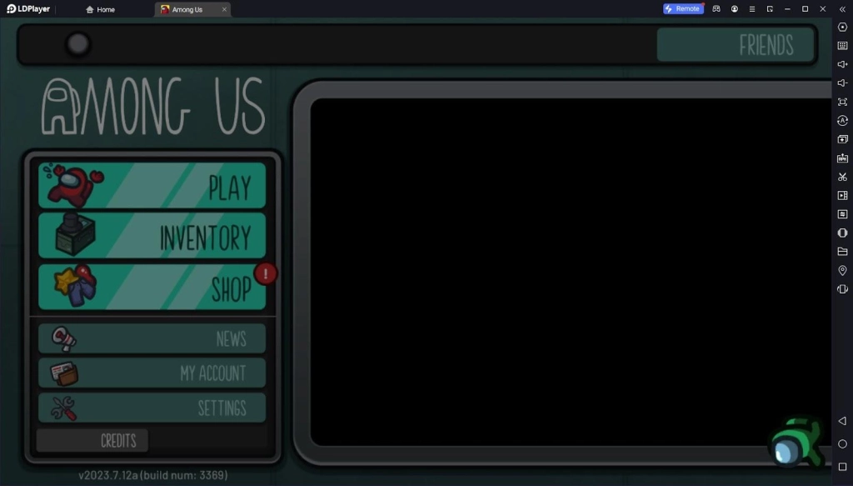This screenshot has width=853, height=486.
Task: Open the shared folder icon
Action: coord(842,252)
